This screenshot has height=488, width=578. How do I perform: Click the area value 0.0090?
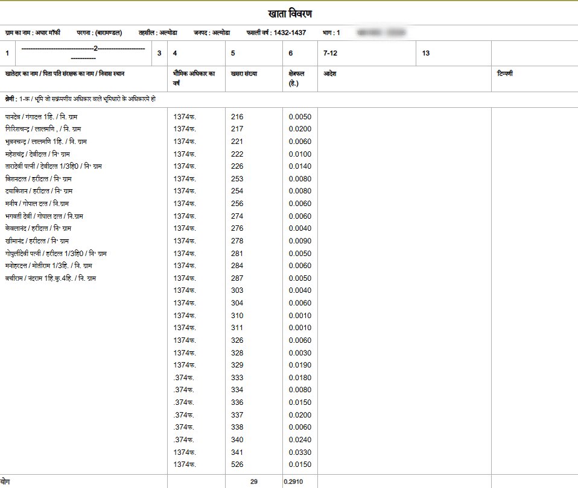coord(300,241)
